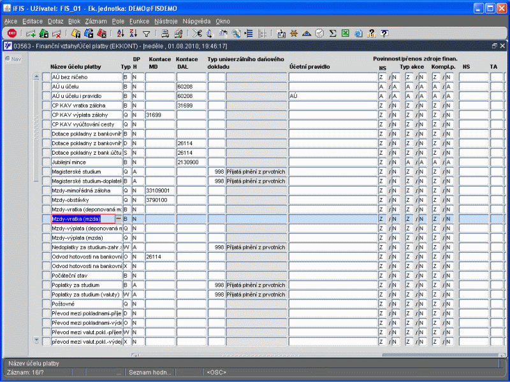Click the Sigma sum icon
510x382 pixels.
pos(332,33)
